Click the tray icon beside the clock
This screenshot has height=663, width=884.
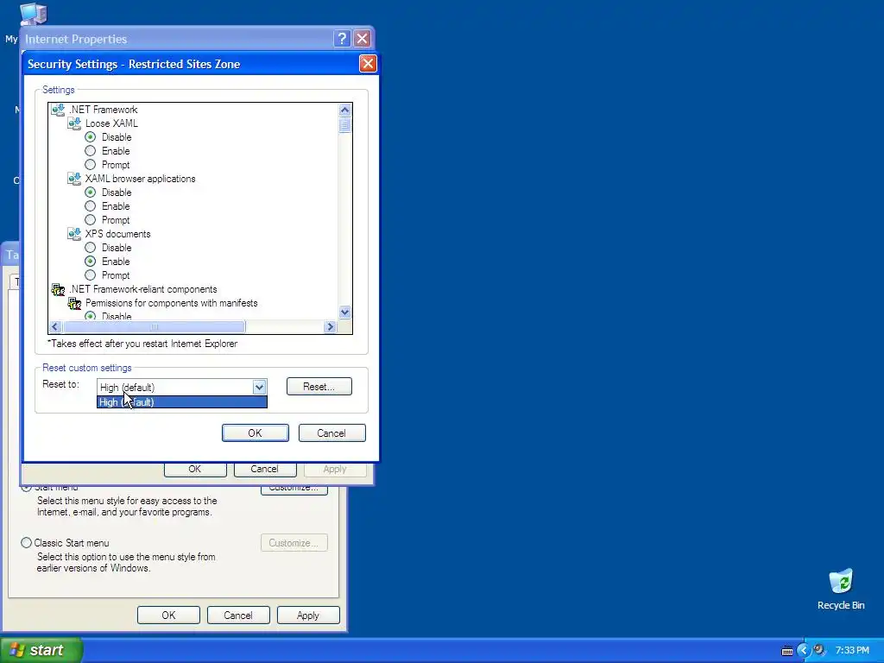click(820, 650)
